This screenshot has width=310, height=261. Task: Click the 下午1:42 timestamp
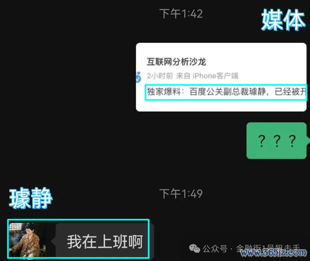tap(181, 14)
